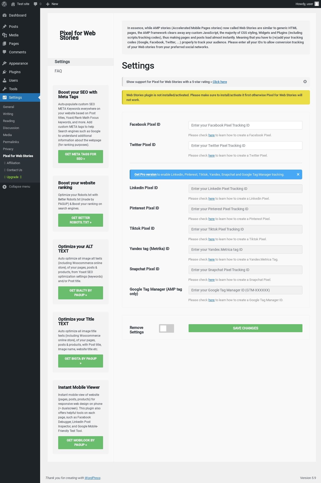The image size is (321, 483).
Task: Click the Collapse menu label
Action: click(x=20, y=187)
